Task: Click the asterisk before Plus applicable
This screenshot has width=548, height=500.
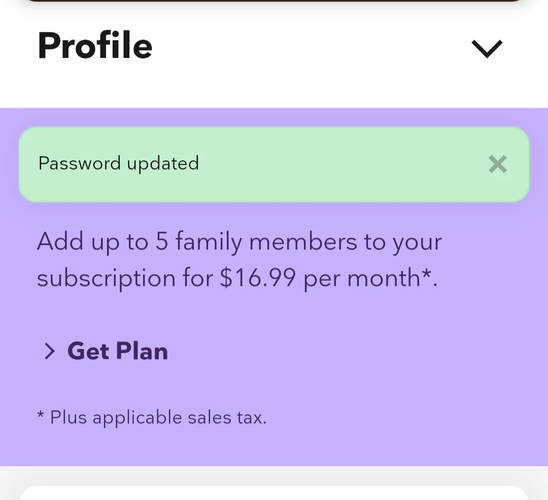Action: coord(41,414)
